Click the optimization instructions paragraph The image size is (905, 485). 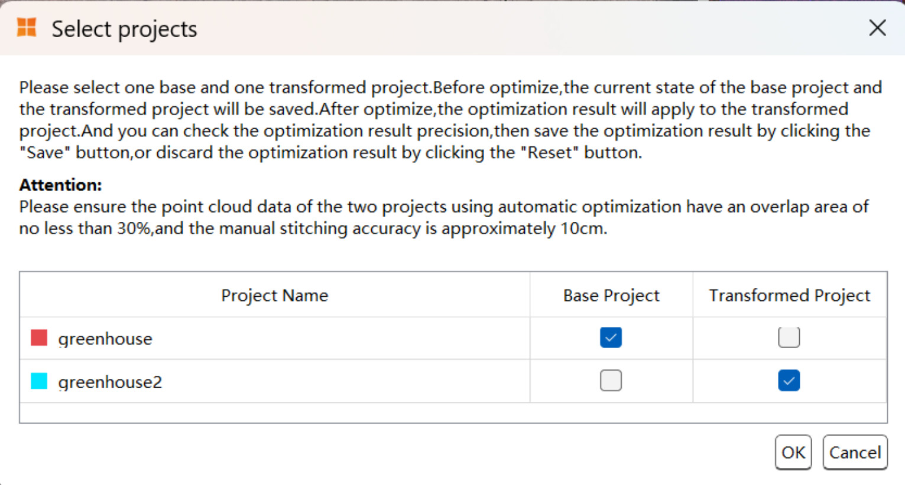pyautogui.click(x=450, y=120)
